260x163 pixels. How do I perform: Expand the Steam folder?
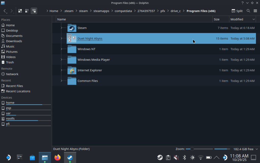coord(61,28)
